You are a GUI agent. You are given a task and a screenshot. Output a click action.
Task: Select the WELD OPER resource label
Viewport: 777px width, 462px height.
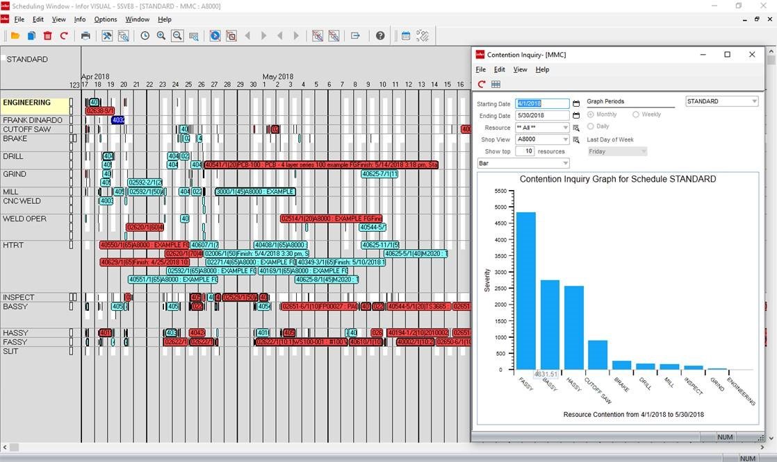point(24,219)
